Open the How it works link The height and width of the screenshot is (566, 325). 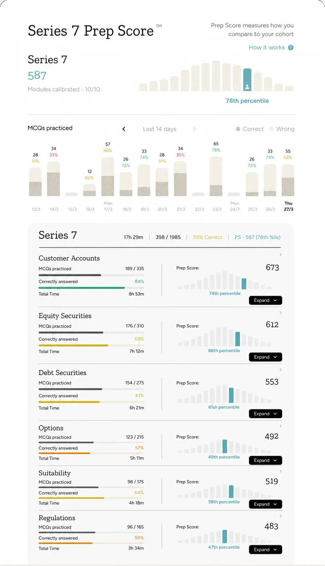(x=267, y=47)
